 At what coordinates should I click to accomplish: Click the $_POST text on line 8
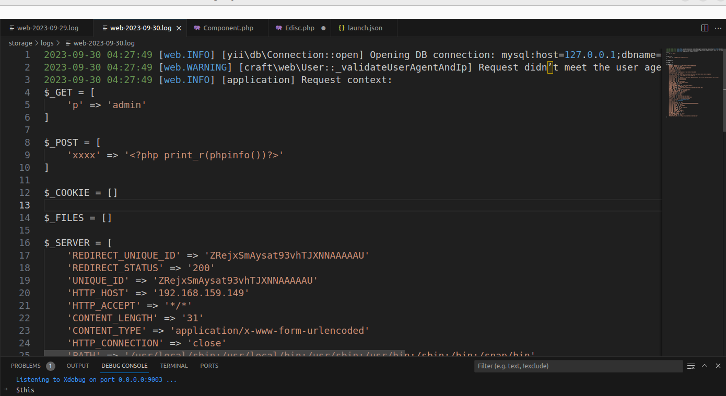[61, 143]
